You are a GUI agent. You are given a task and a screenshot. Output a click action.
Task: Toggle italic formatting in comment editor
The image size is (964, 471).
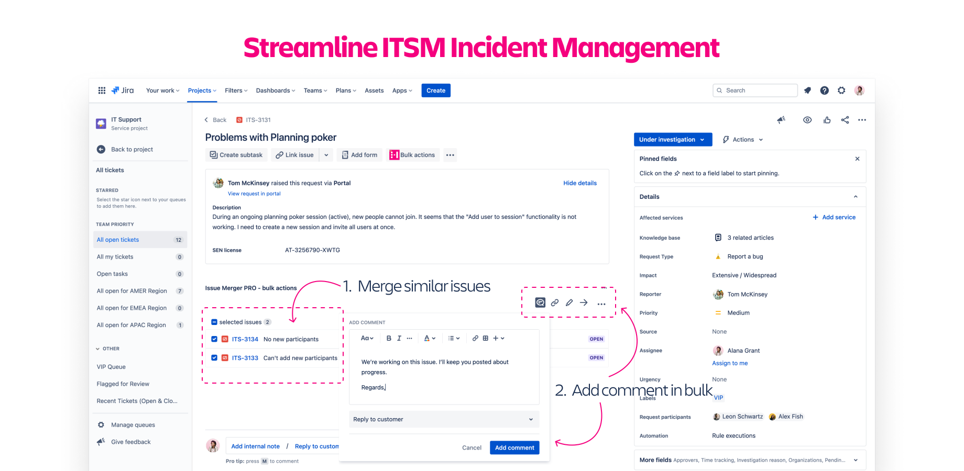pos(399,338)
